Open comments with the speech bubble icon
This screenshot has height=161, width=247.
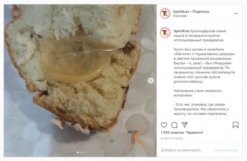[x=174, y=125]
